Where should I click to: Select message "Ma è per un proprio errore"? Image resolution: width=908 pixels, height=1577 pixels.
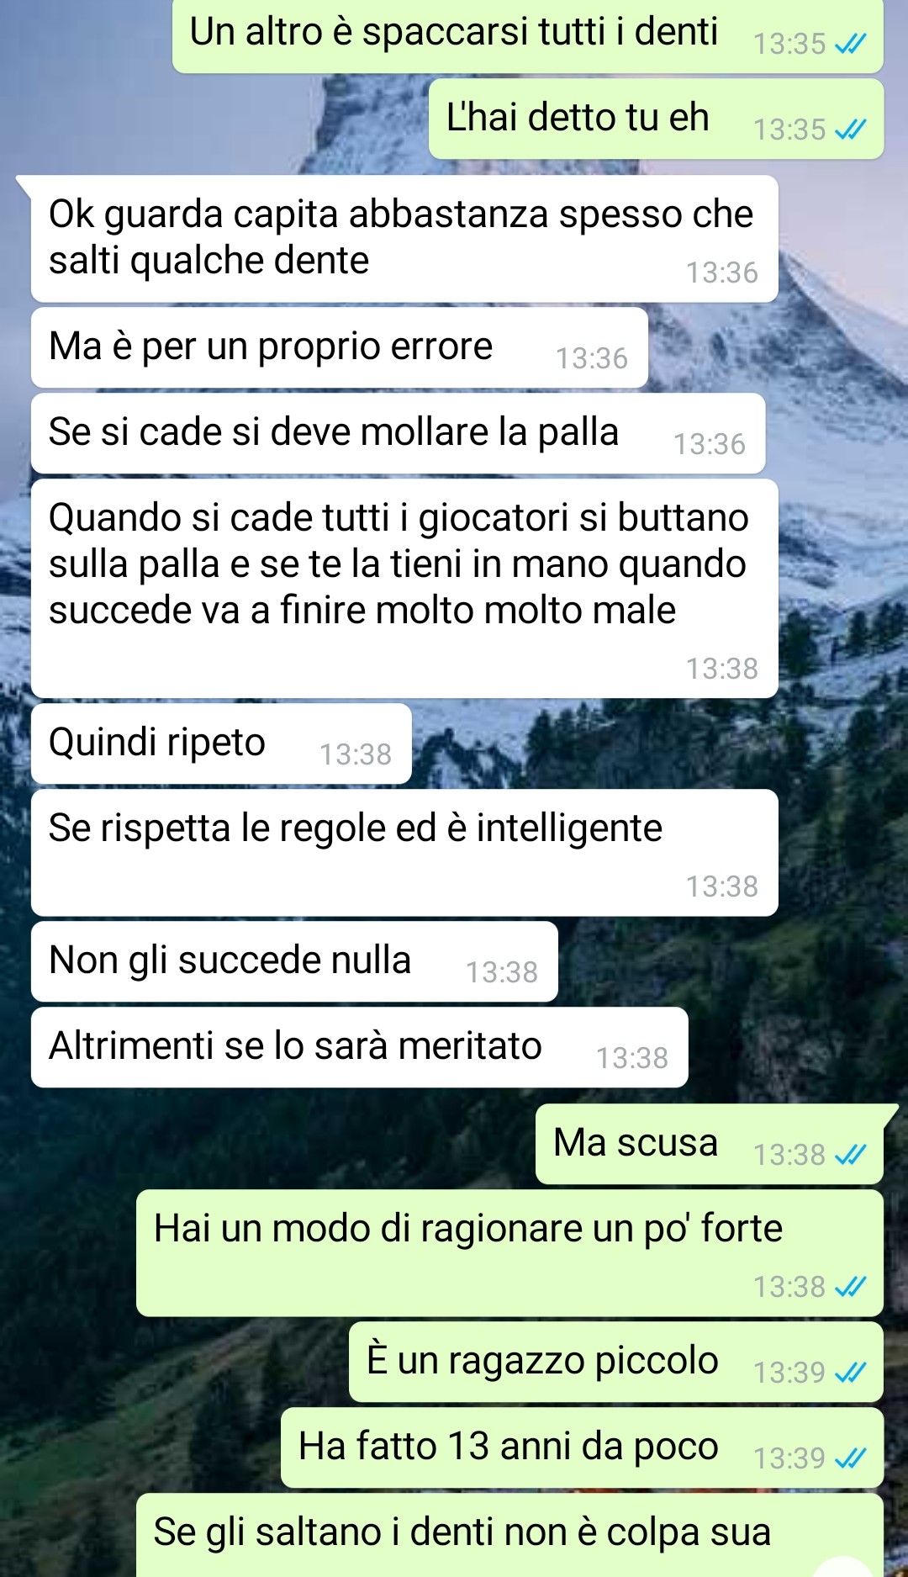click(x=340, y=347)
